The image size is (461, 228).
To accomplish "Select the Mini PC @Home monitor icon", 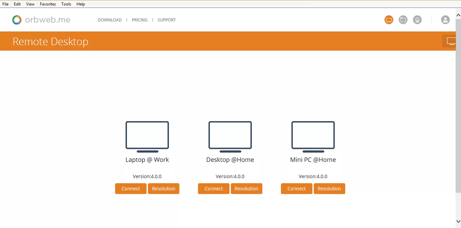I will [313, 137].
